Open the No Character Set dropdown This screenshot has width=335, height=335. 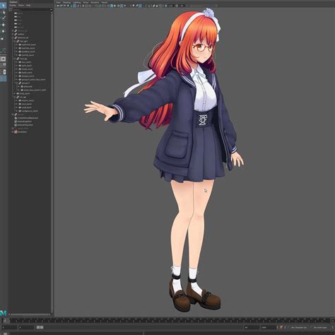click(x=299, y=327)
